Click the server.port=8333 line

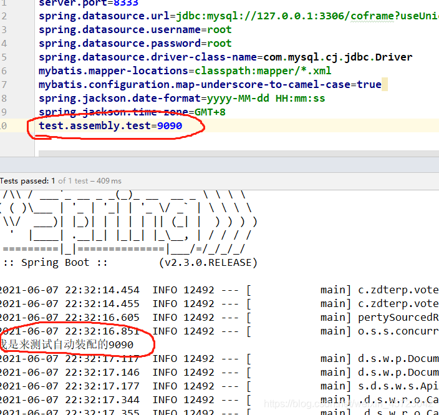click(89, 2)
